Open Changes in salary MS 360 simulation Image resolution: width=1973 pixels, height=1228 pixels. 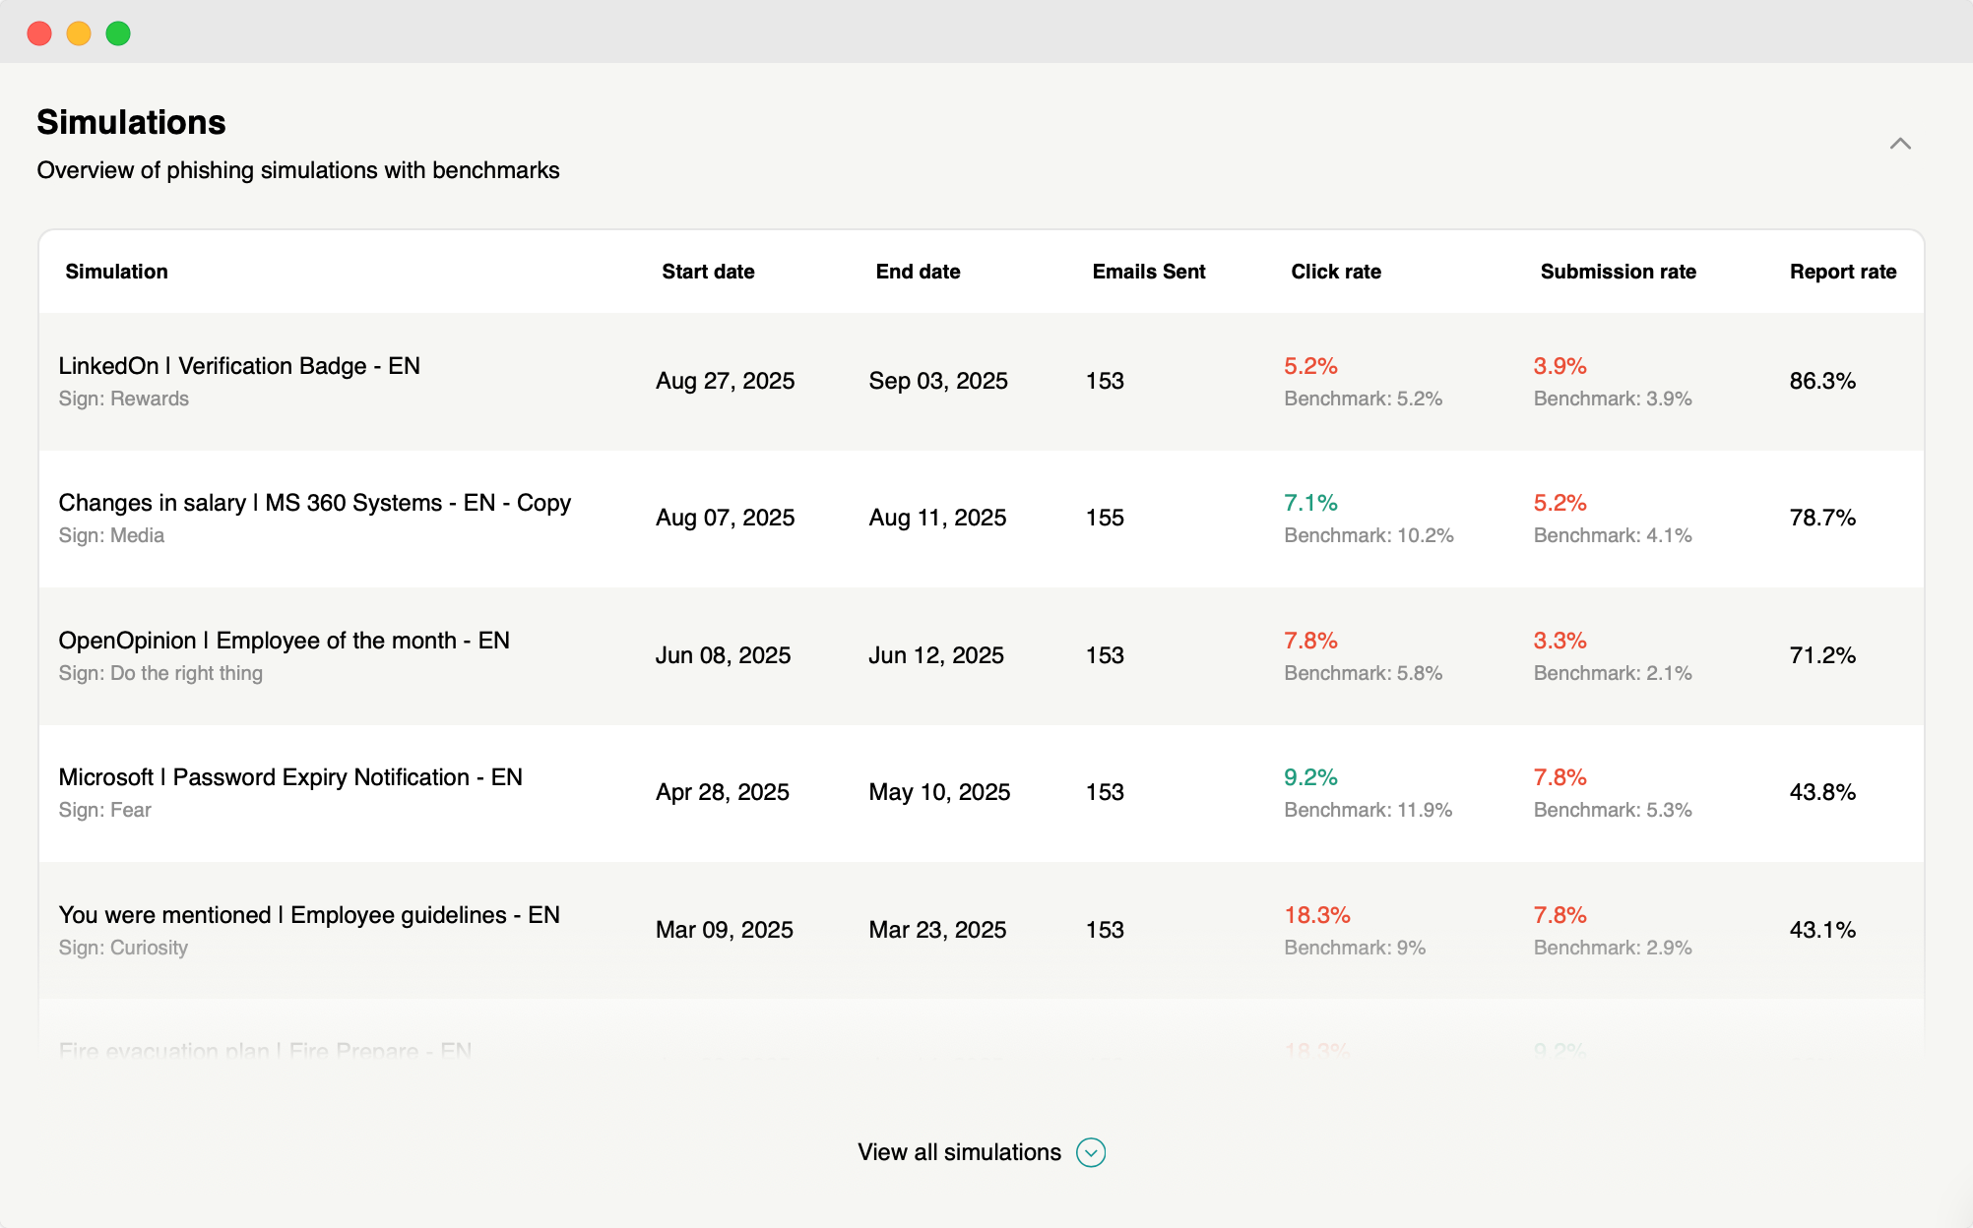coord(314,503)
